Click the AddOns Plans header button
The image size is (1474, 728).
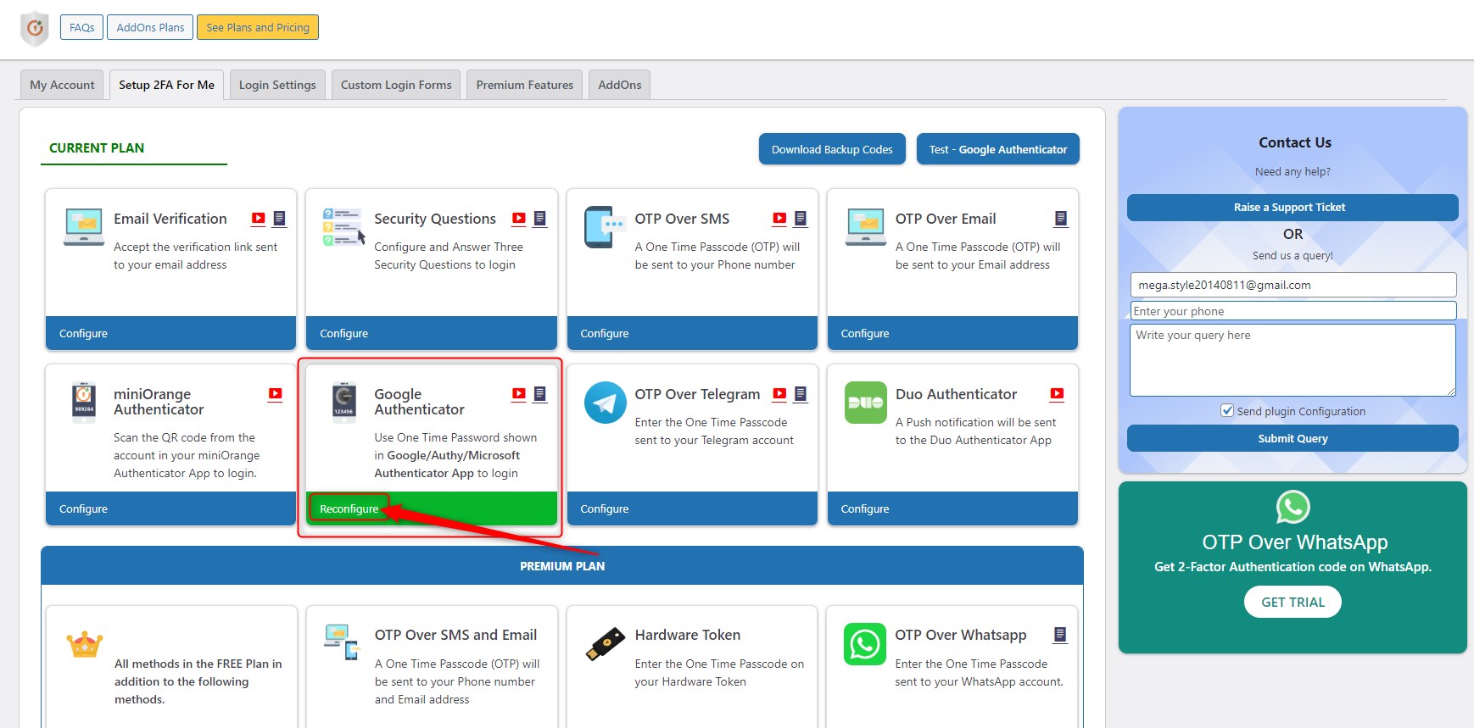[150, 27]
